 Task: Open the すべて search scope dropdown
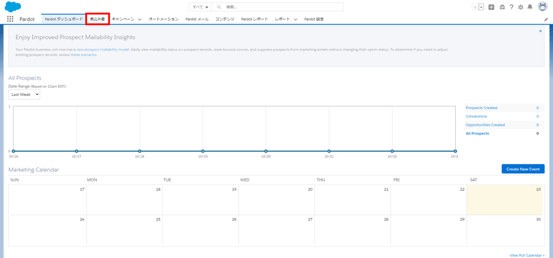click(200, 7)
